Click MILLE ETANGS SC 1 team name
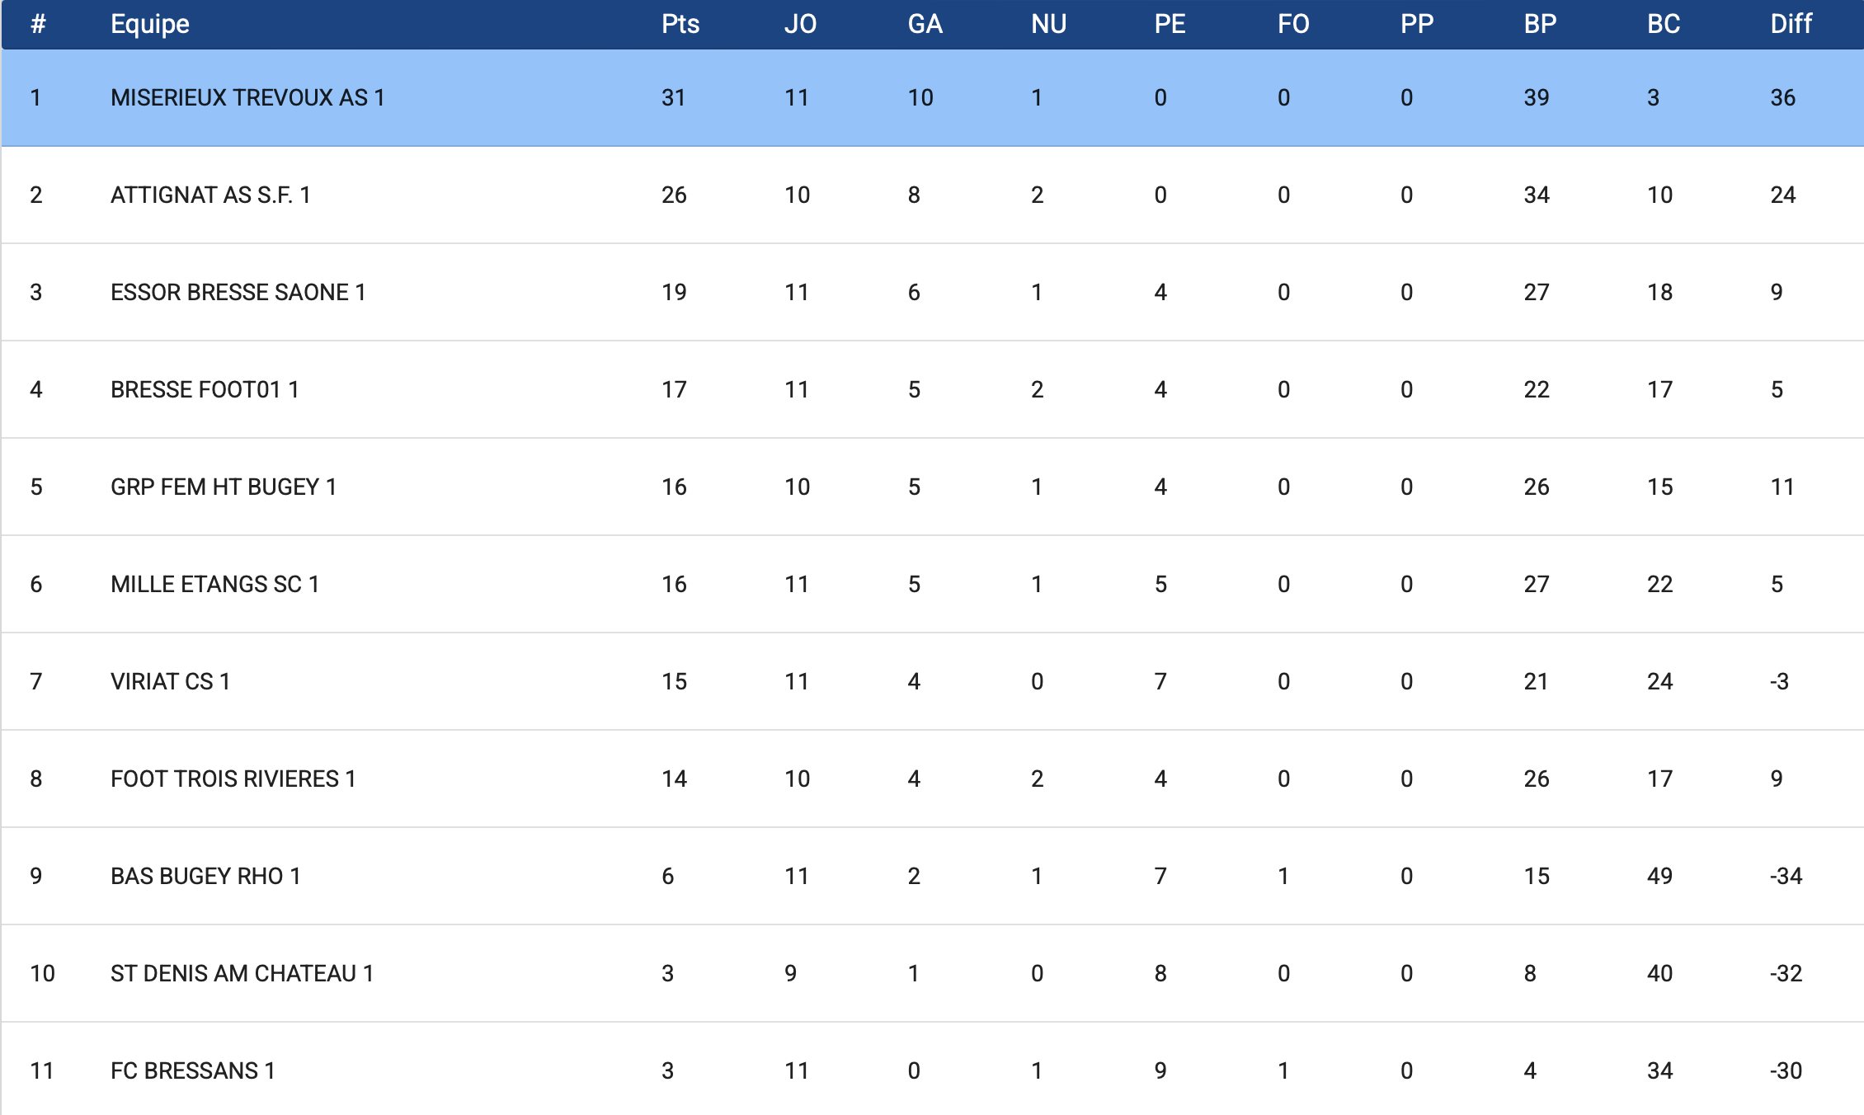This screenshot has width=1864, height=1115. (x=214, y=584)
